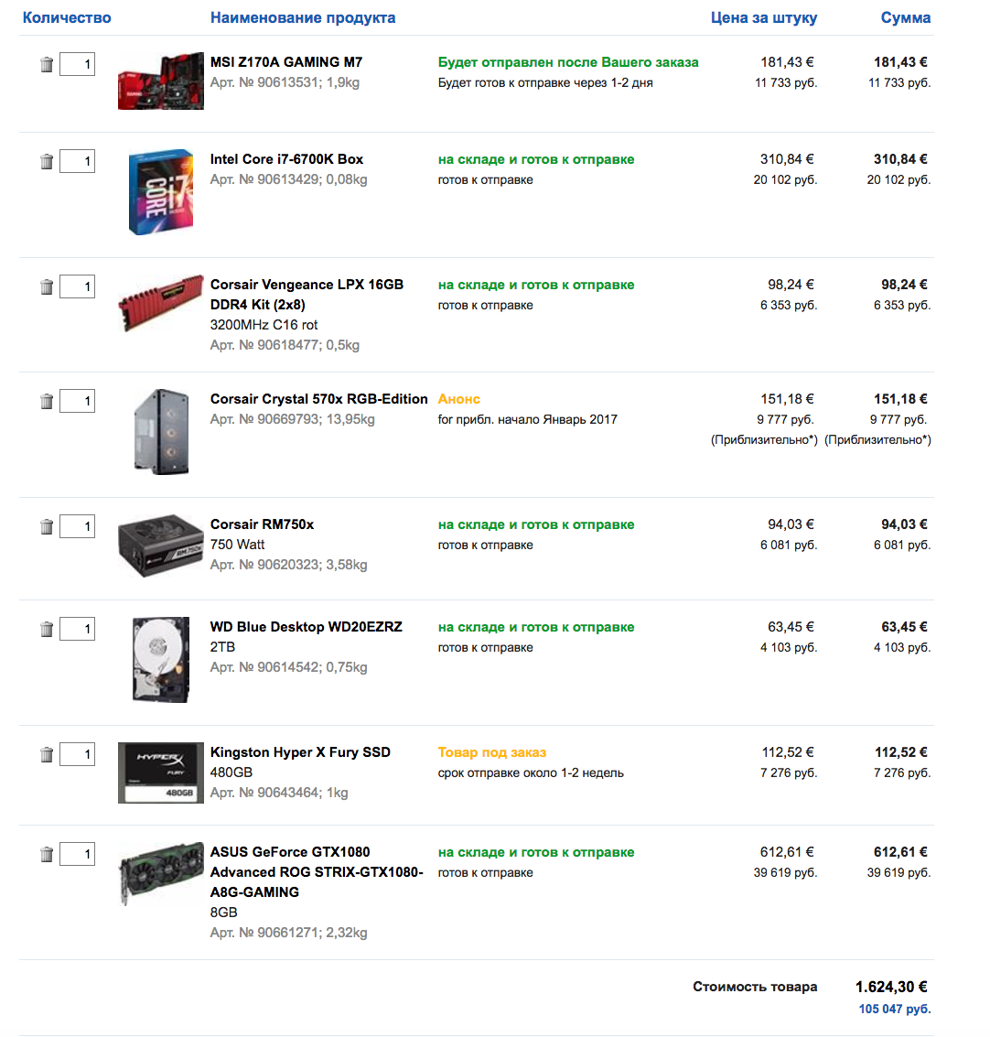Click the WD Blue hard drive picture
This screenshot has height=1037, width=990.
point(160,659)
